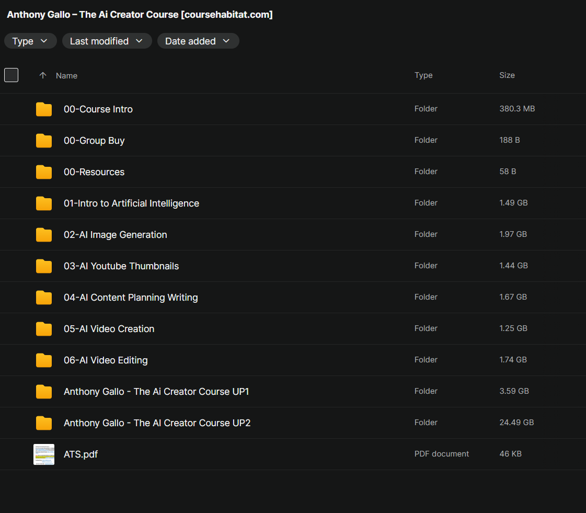This screenshot has height=513, width=586.
Task: Open the 00-Course Intro folder name
Action: [x=98, y=109]
